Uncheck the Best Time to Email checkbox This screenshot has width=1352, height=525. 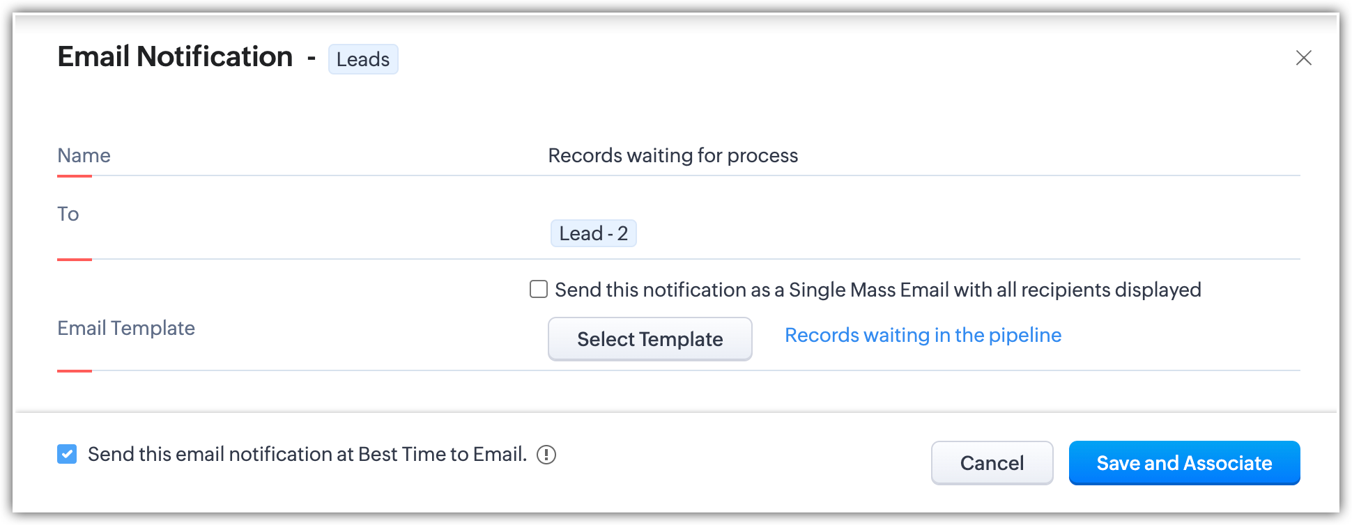[x=67, y=455]
